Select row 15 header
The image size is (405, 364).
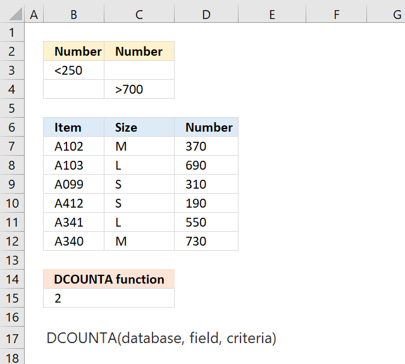(12, 298)
